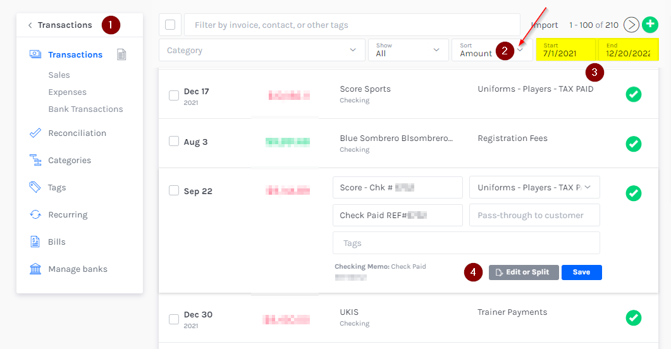Click the blue Save button

[x=581, y=272]
